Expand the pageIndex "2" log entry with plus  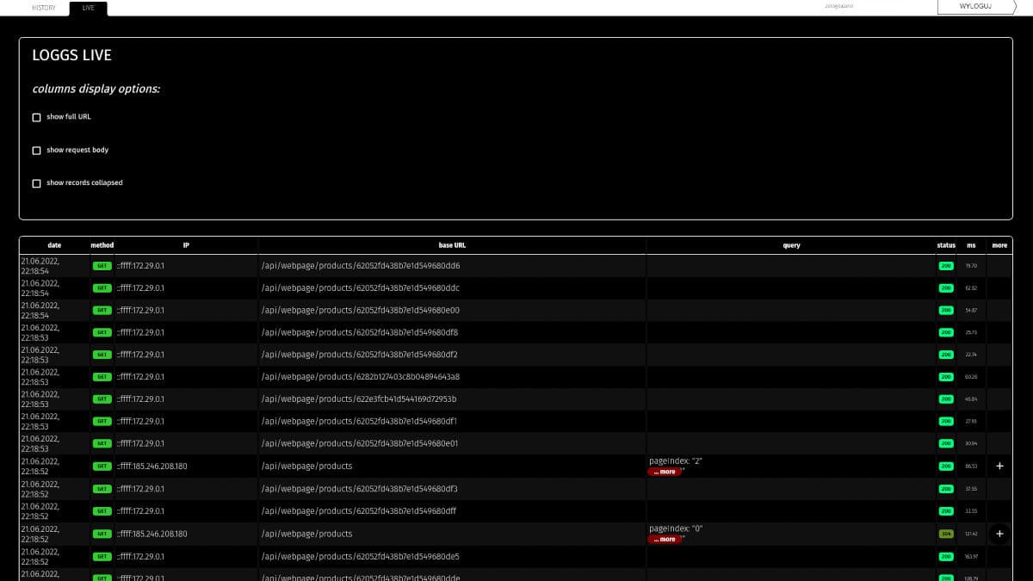tap(999, 466)
